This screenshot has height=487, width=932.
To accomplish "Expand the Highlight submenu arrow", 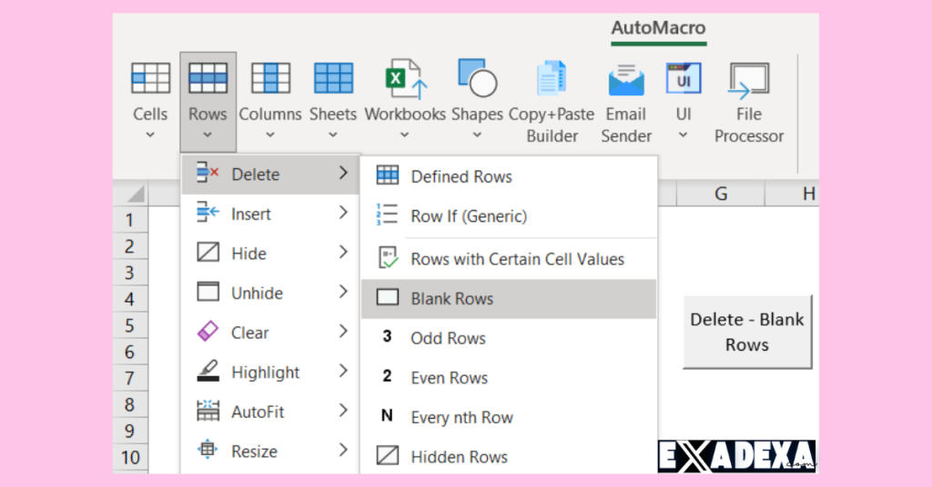I will click(343, 371).
